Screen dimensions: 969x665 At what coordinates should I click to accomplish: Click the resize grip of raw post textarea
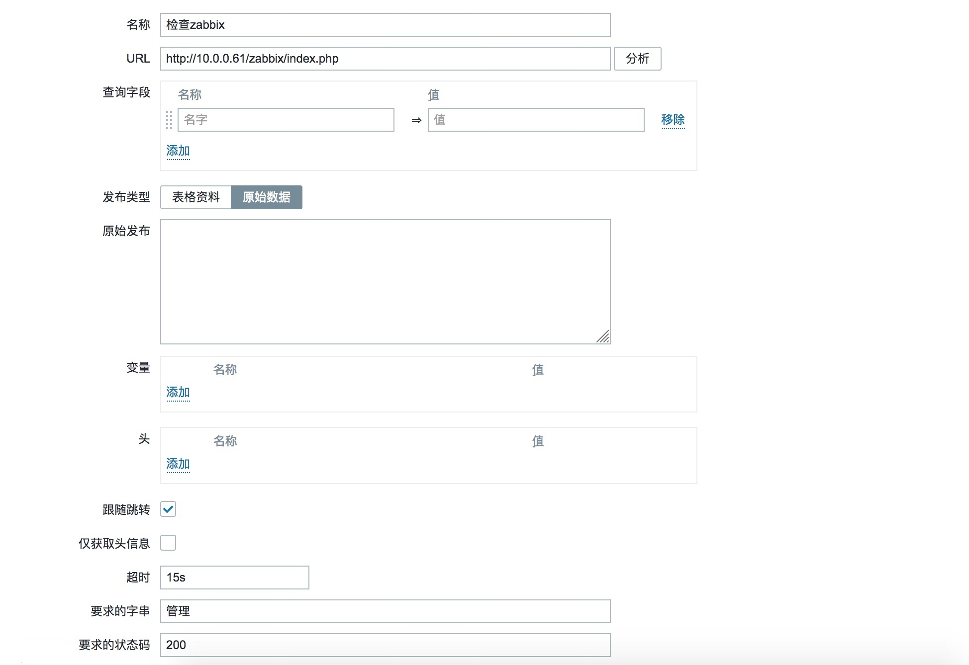(603, 337)
